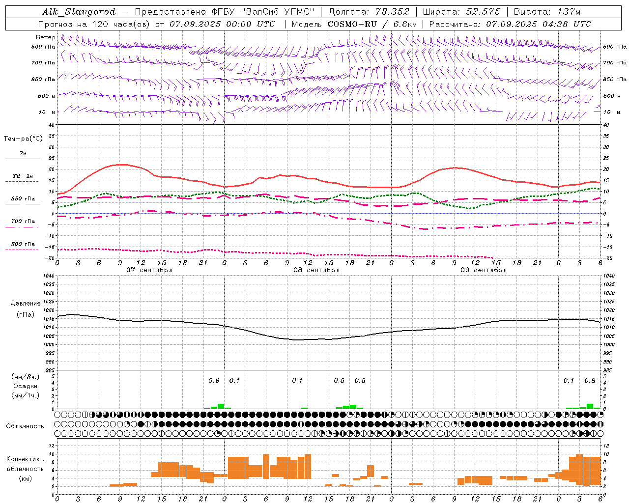Click the '08 сентября' date label
This screenshot has width=629, height=503.
click(x=316, y=270)
